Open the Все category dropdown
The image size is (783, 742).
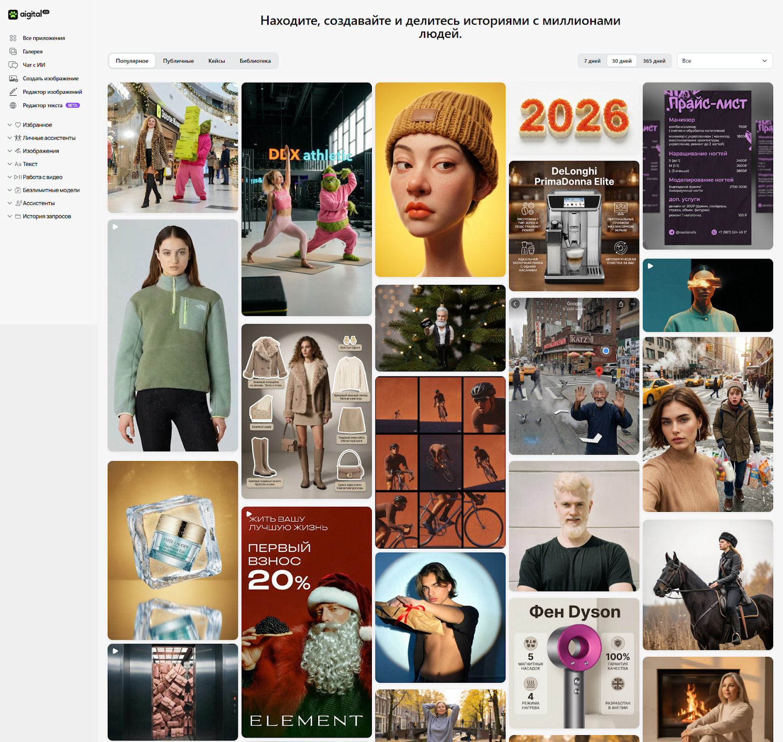724,61
